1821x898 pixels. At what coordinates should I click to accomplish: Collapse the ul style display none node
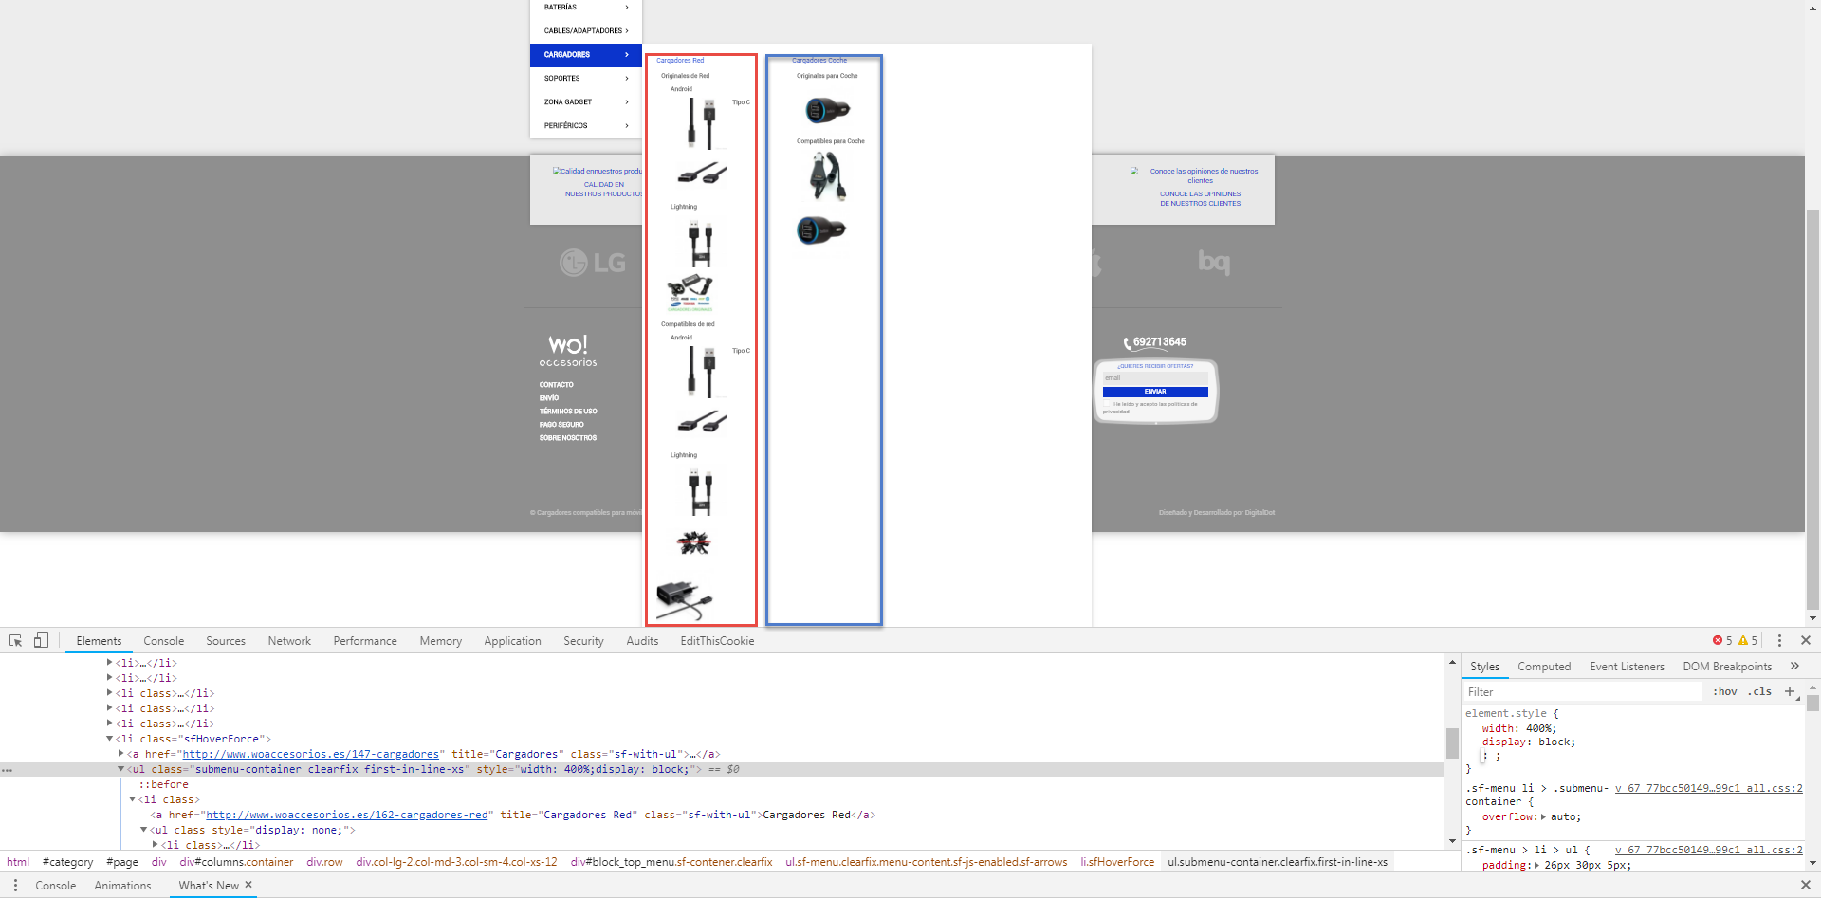tap(144, 830)
